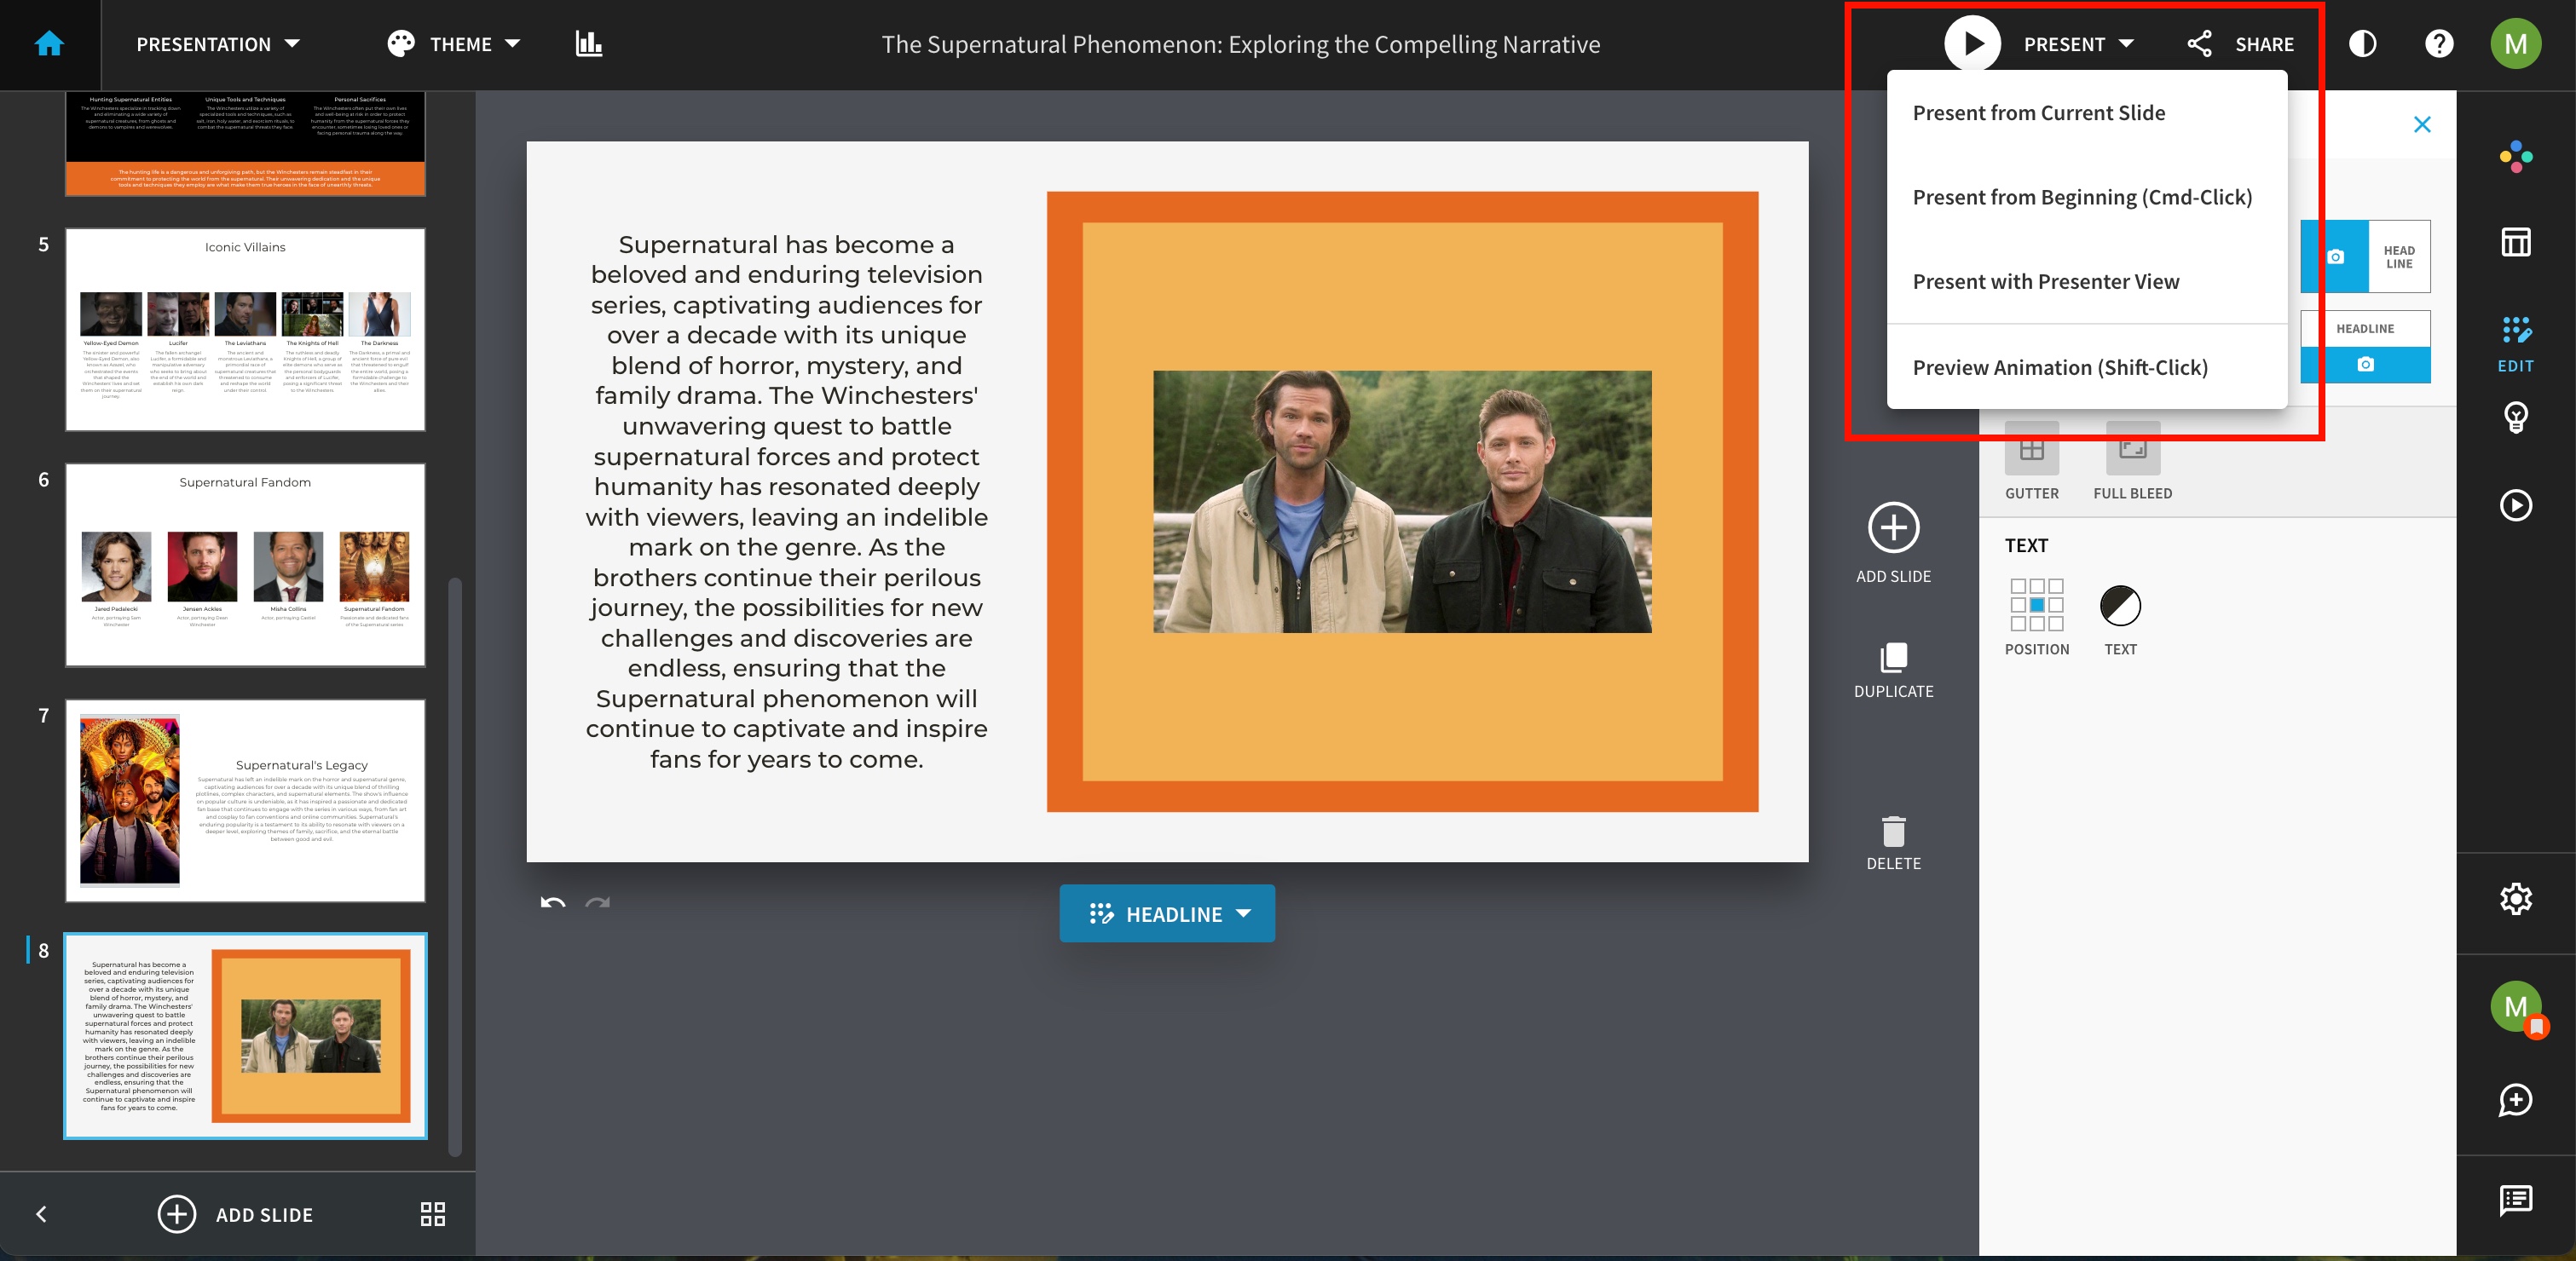Close the layout side panel with the X
Image resolution: width=2576 pixels, height=1261 pixels.
tap(2422, 125)
